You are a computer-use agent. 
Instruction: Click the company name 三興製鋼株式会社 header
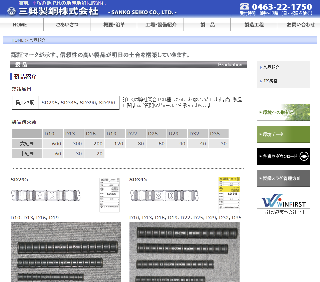click(x=58, y=11)
